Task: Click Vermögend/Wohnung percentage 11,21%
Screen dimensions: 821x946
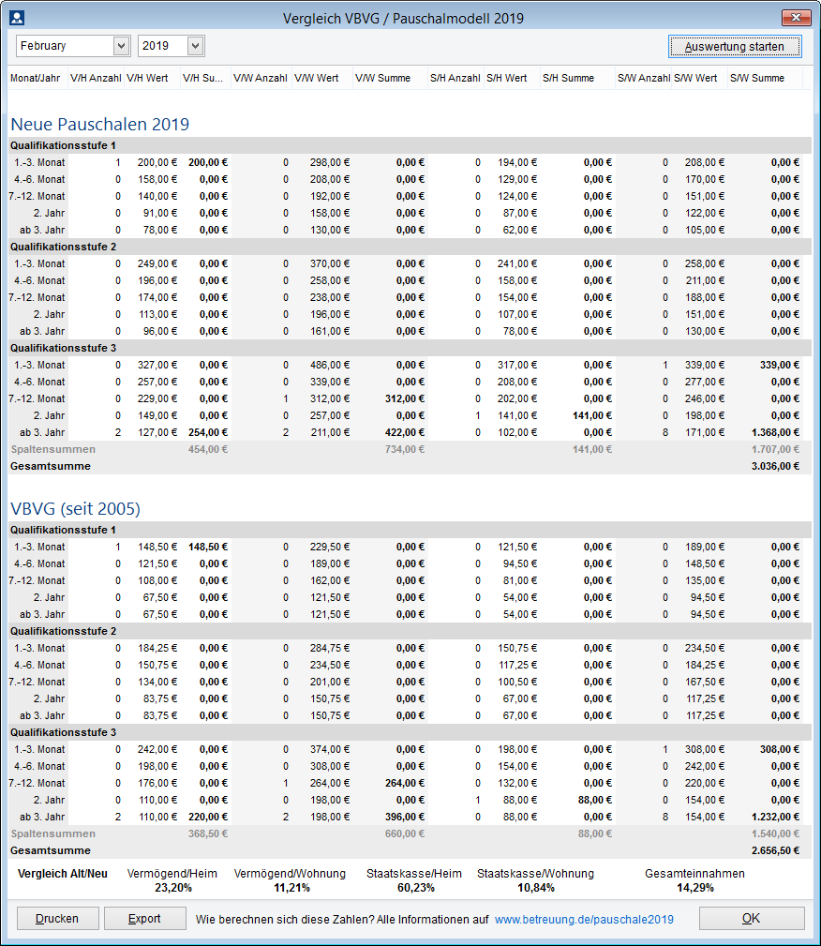Action: tap(291, 888)
